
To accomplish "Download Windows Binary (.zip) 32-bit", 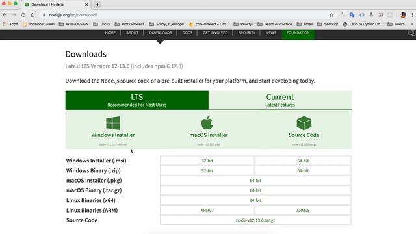I will pyautogui.click(x=207, y=170).
